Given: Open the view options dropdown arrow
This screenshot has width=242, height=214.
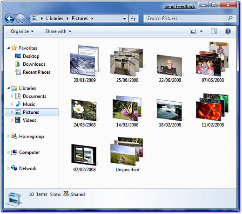Looking at the screenshot, I should pos(202,32).
